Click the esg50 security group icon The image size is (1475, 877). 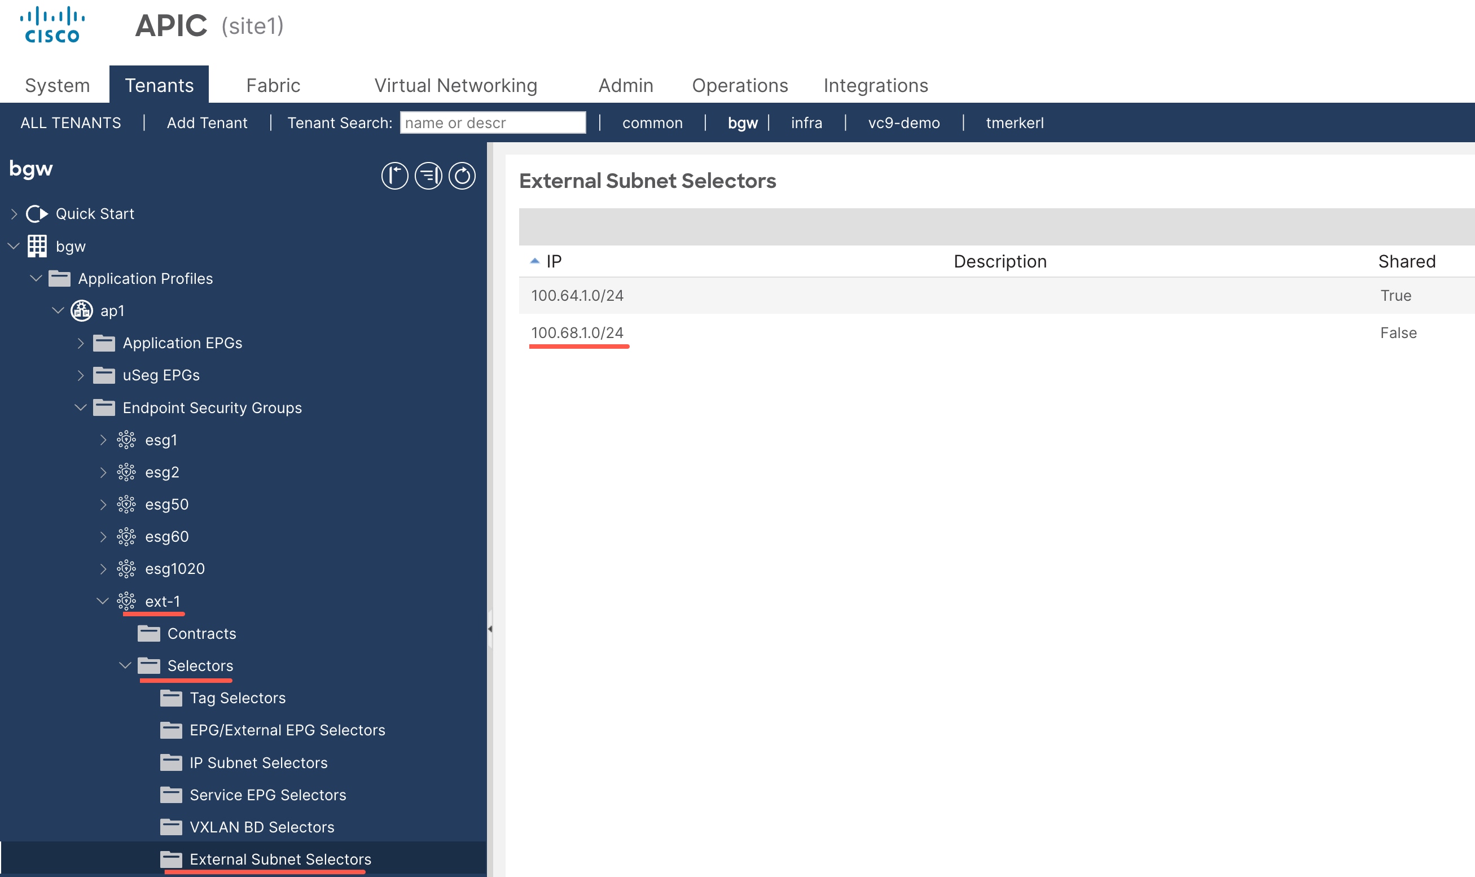[x=126, y=504]
